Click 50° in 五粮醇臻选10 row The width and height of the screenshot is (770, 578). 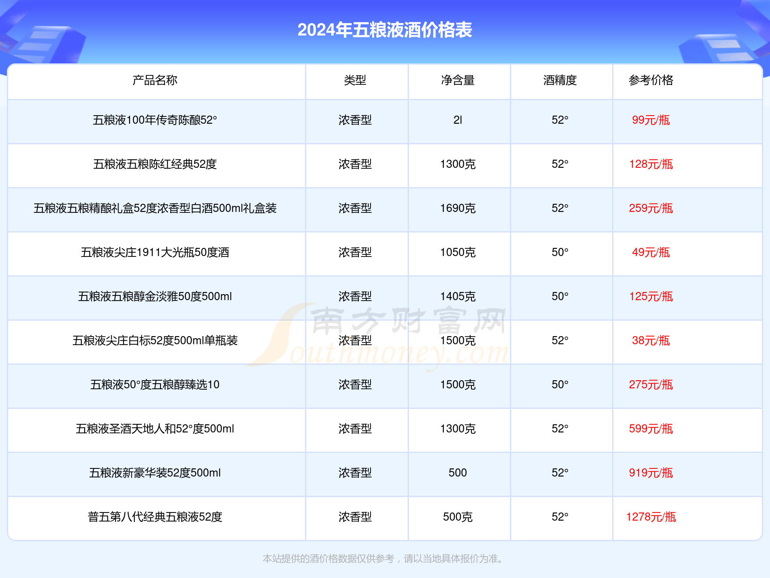(x=560, y=384)
